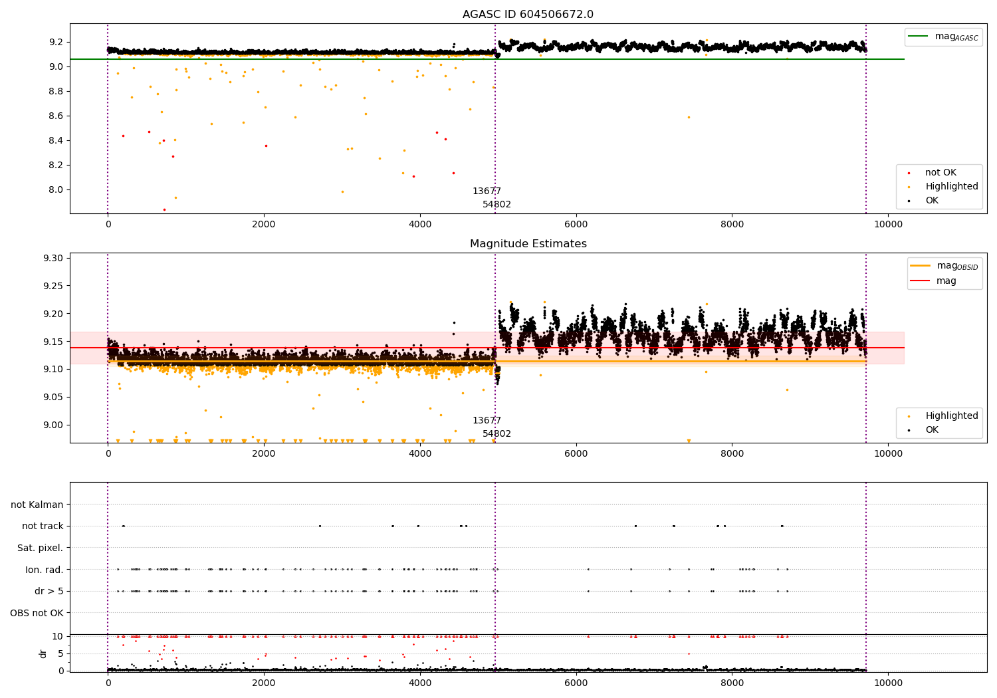Click the 'not track' axis label

tap(43, 526)
